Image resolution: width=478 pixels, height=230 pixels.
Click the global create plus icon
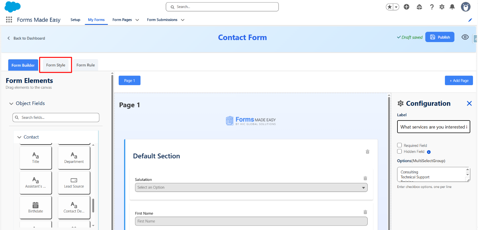tap(406, 7)
